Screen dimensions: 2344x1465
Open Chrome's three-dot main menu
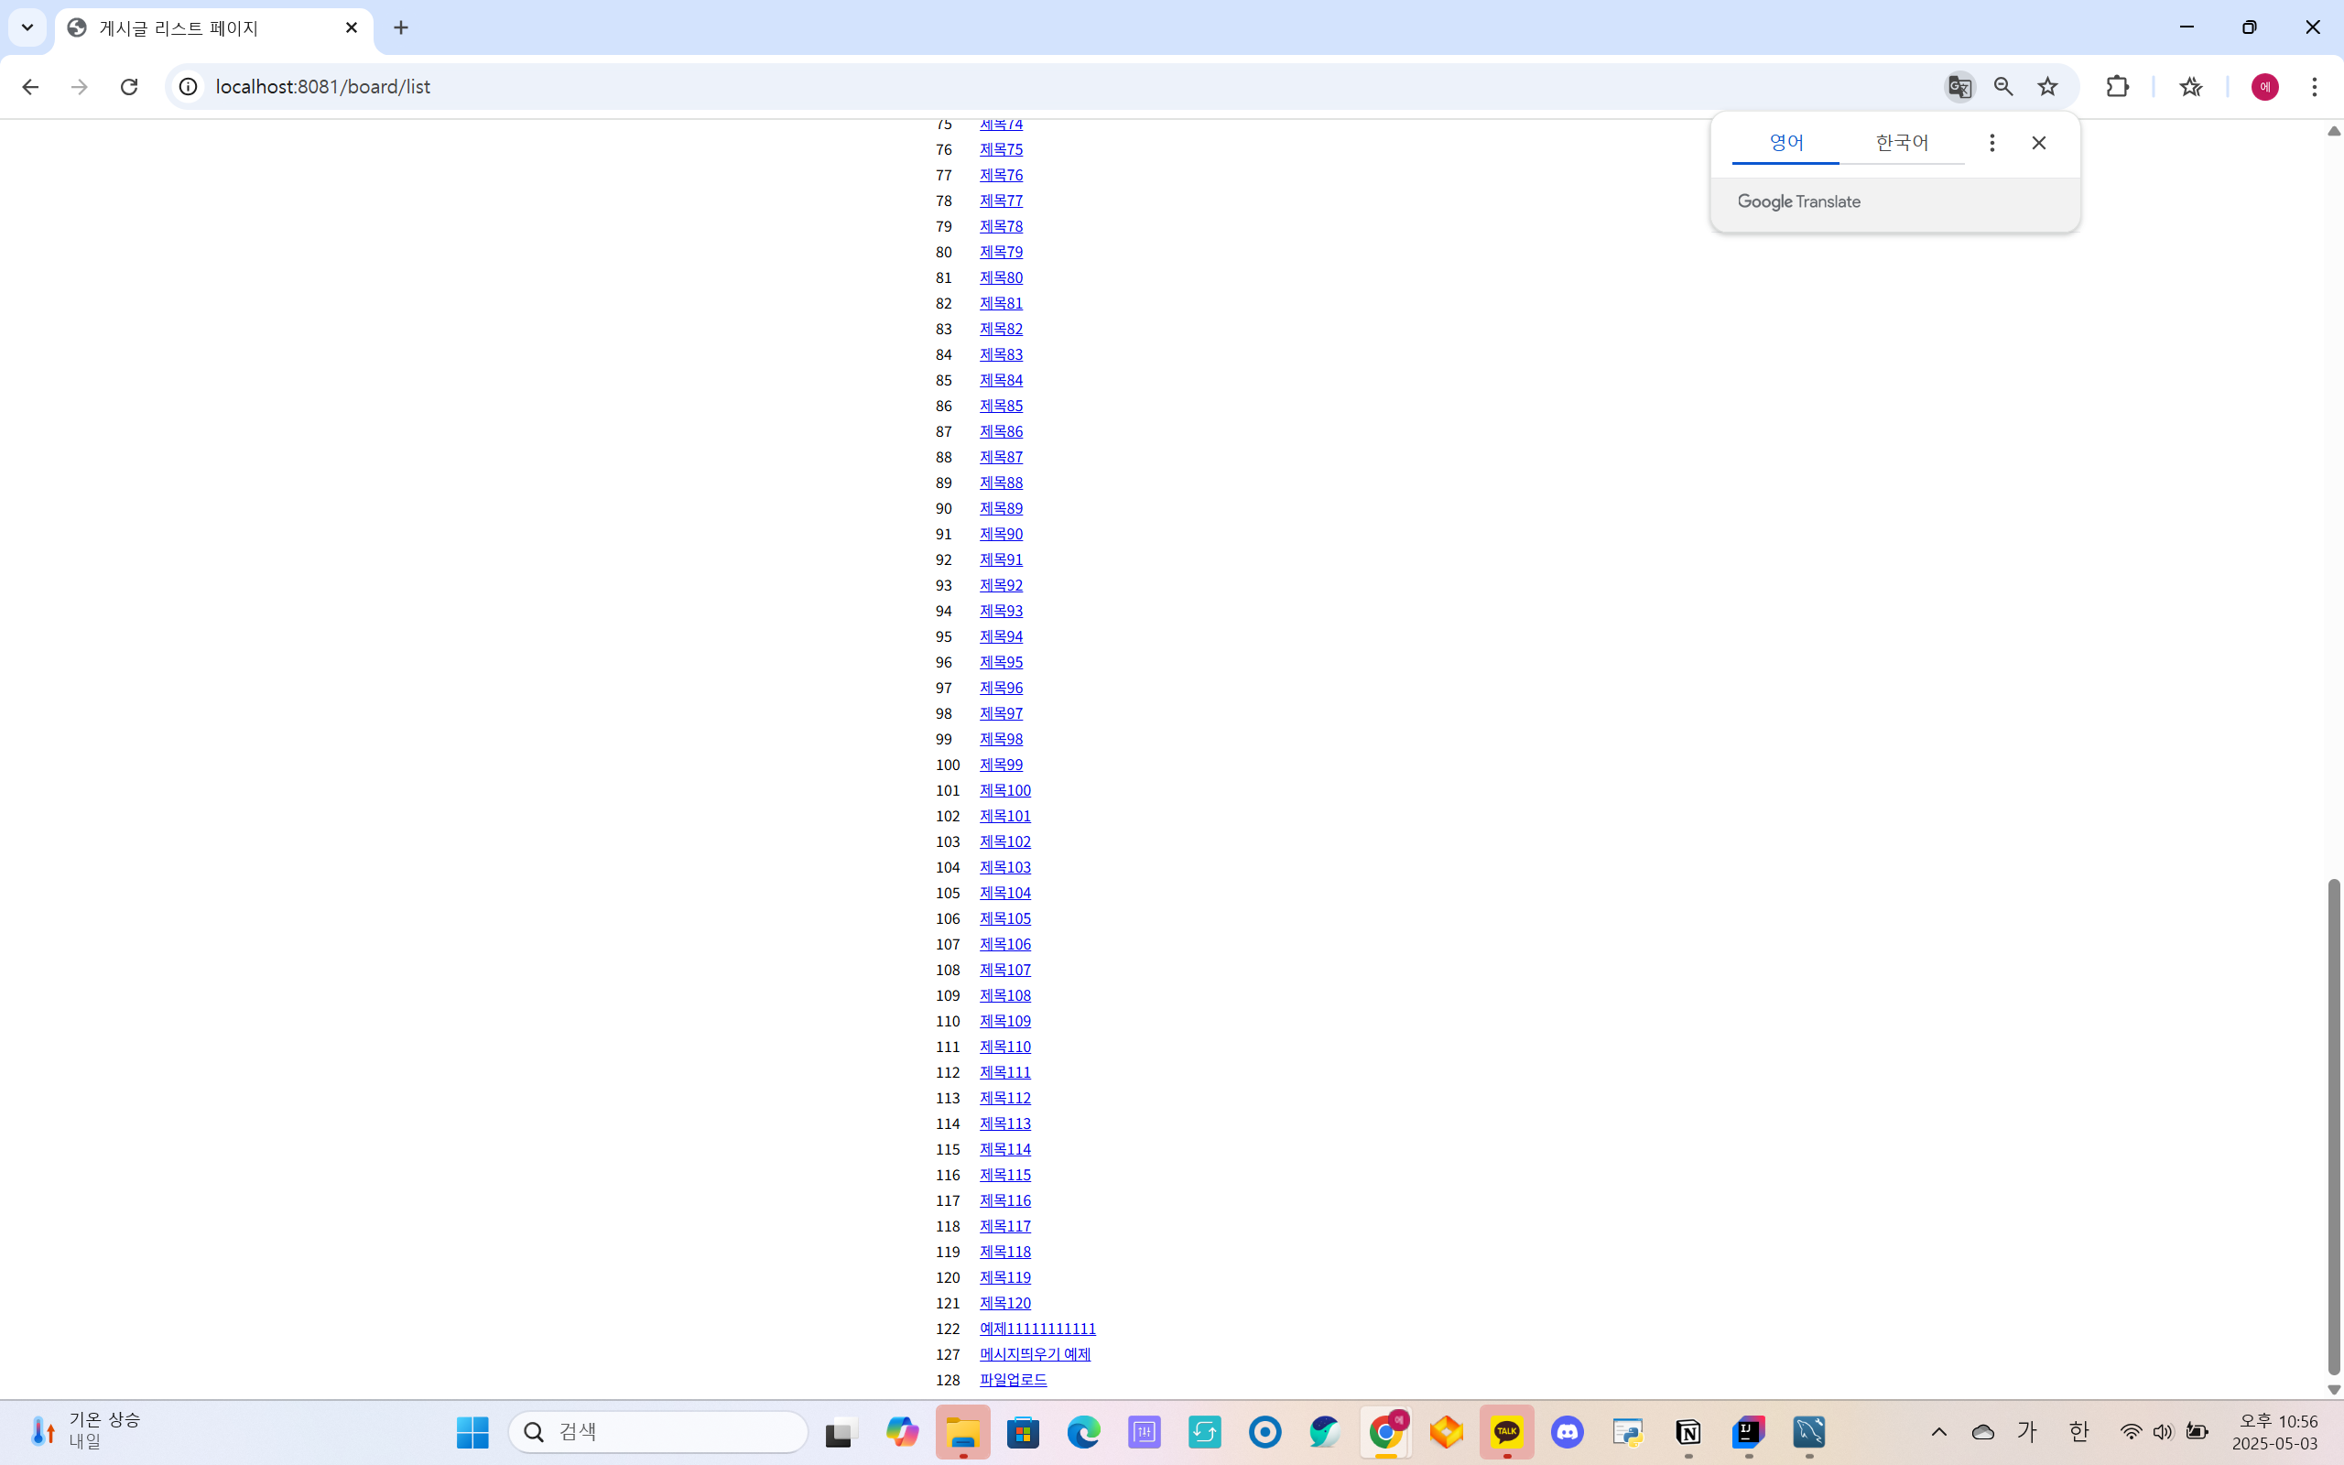(2314, 87)
